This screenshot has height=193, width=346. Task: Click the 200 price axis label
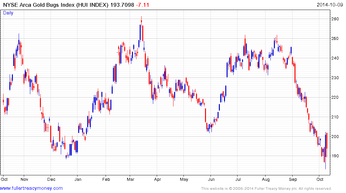click(335, 137)
